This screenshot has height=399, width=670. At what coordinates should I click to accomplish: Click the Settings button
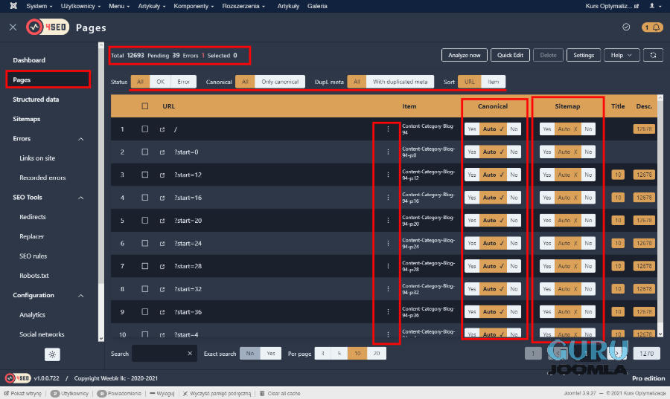coord(583,56)
